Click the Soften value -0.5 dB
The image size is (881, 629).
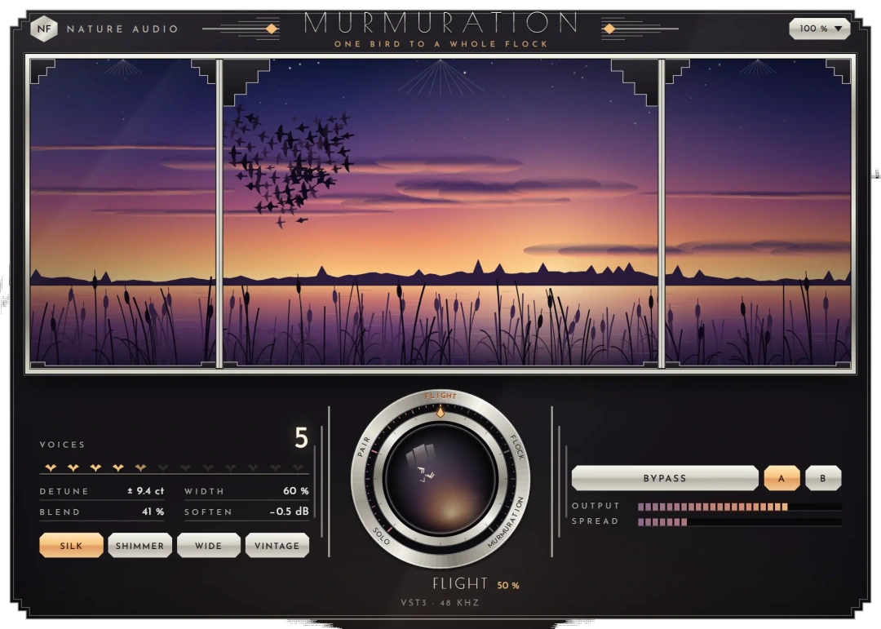pos(289,512)
